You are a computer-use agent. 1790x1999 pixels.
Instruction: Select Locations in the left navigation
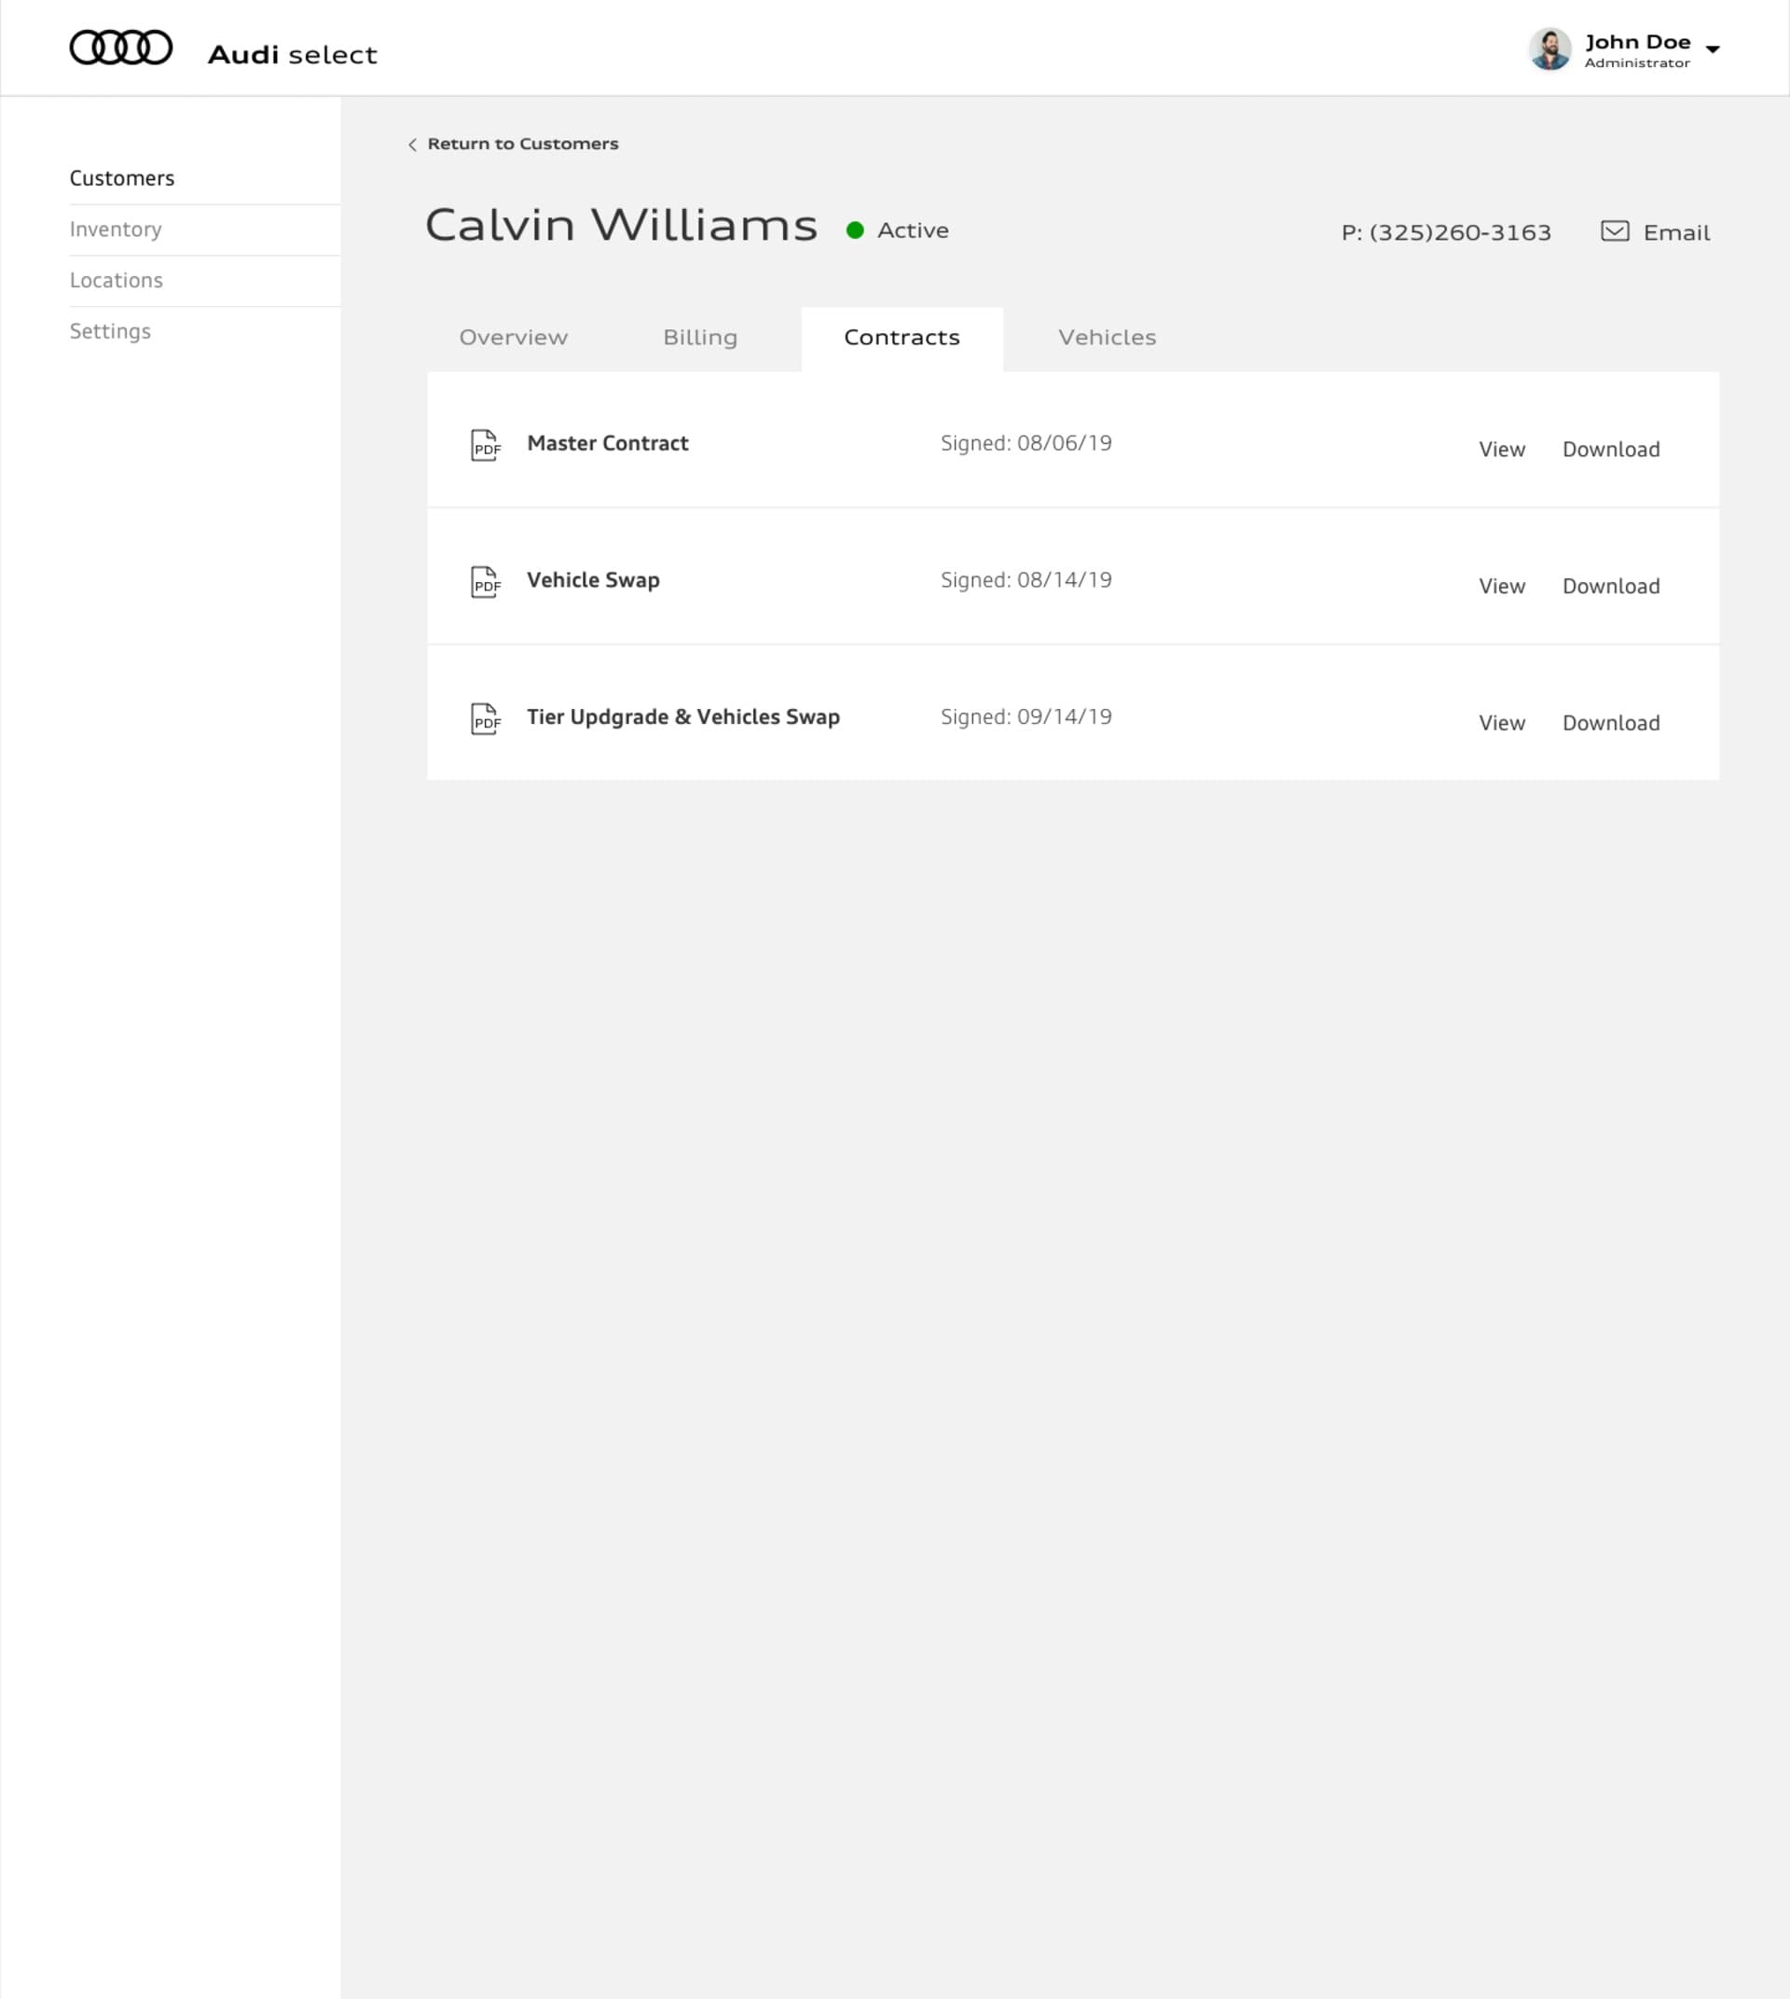(x=116, y=281)
